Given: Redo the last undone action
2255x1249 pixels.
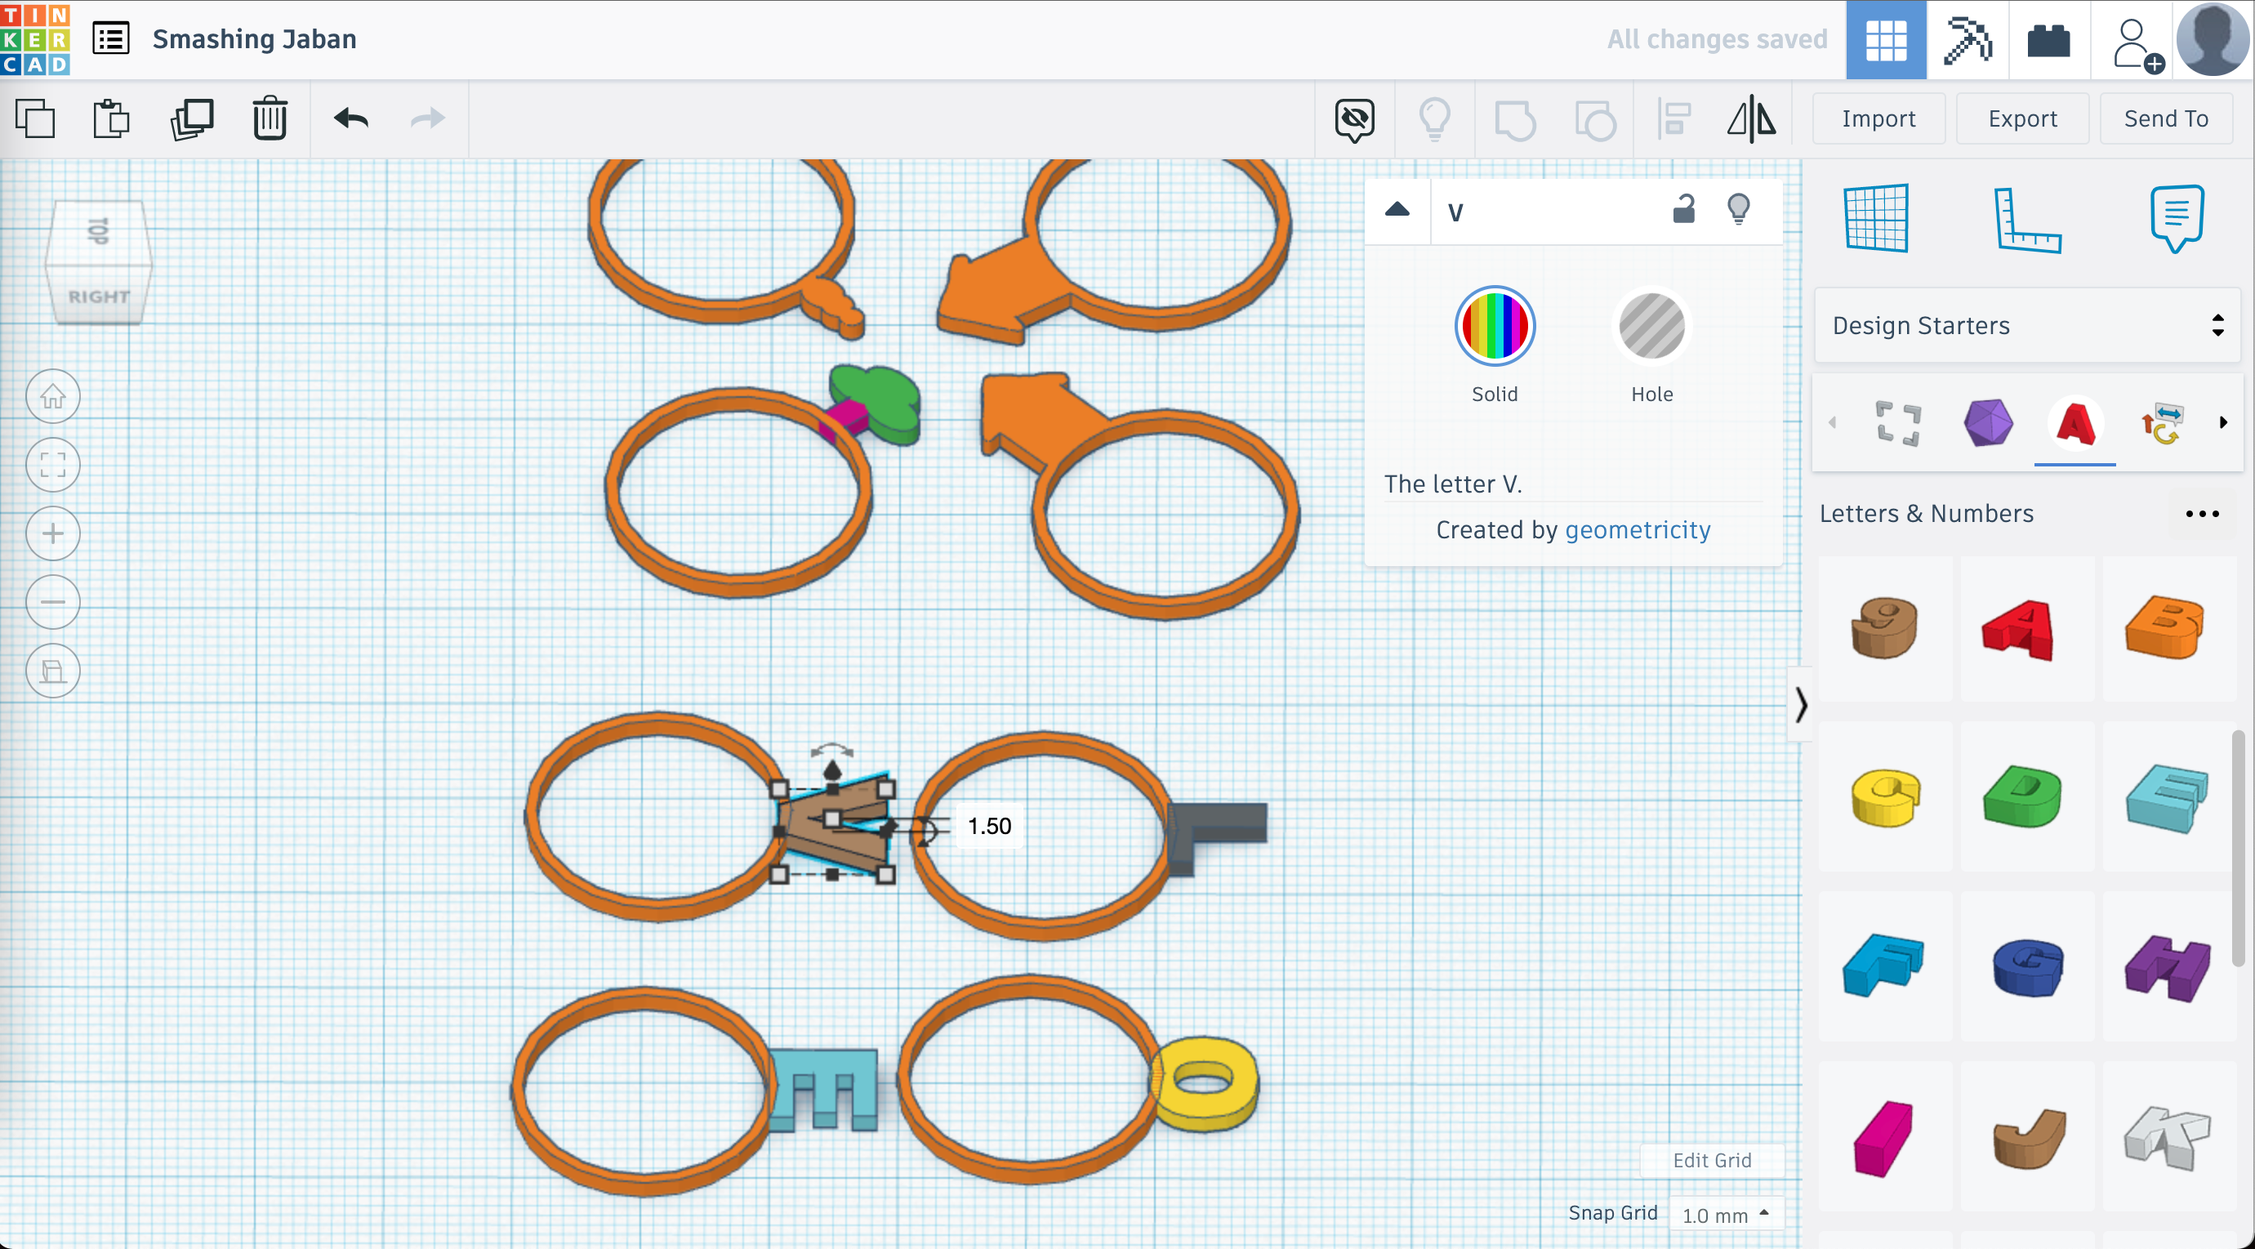Looking at the screenshot, I should (x=428, y=118).
